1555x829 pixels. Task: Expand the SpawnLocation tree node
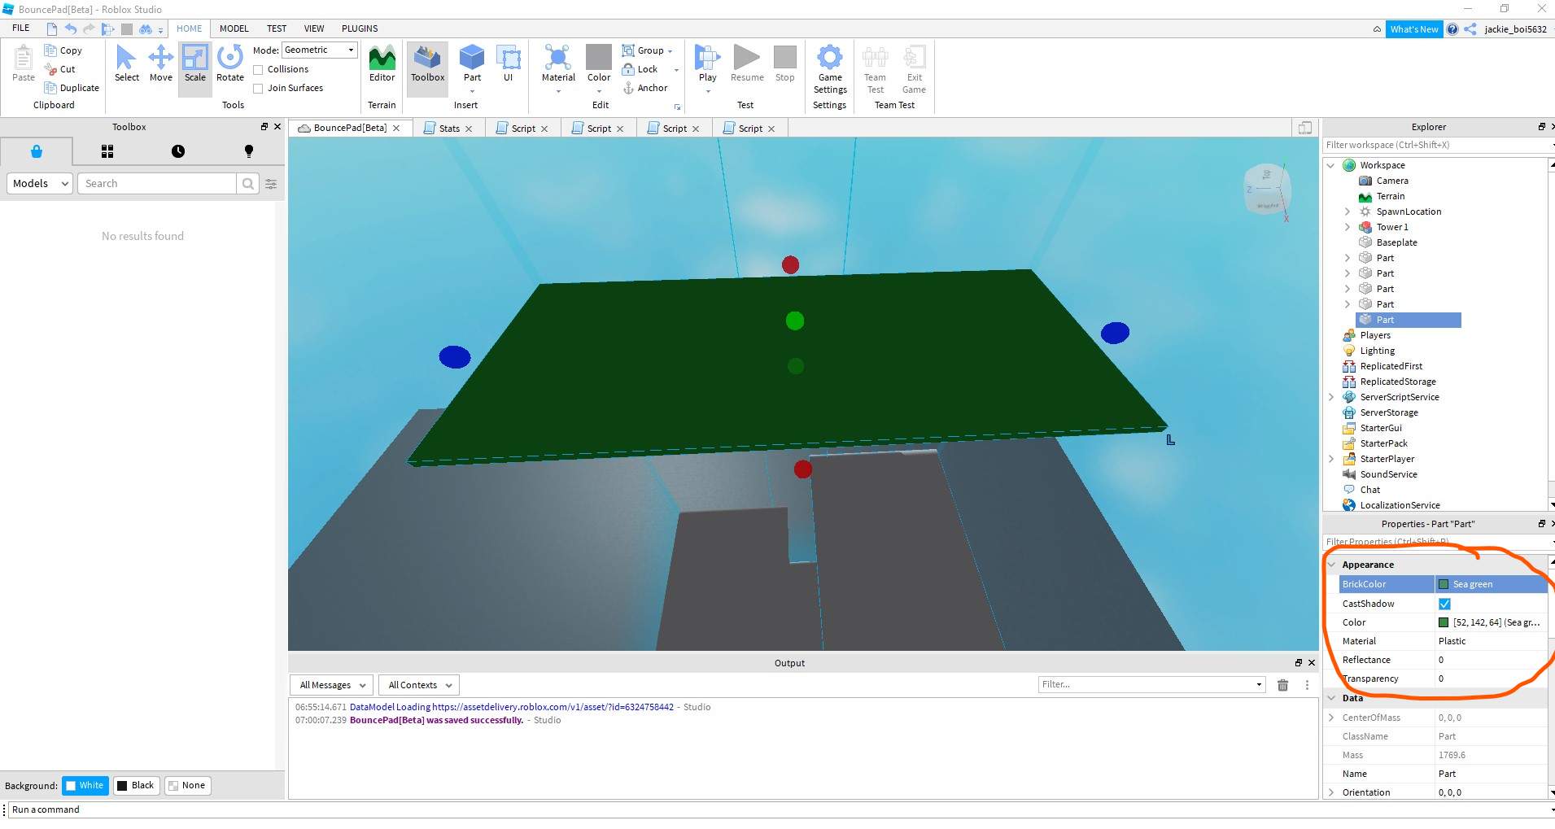(x=1347, y=212)
